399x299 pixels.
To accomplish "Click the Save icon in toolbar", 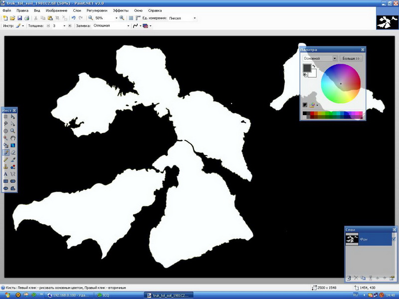I will [x=19, y=18].
